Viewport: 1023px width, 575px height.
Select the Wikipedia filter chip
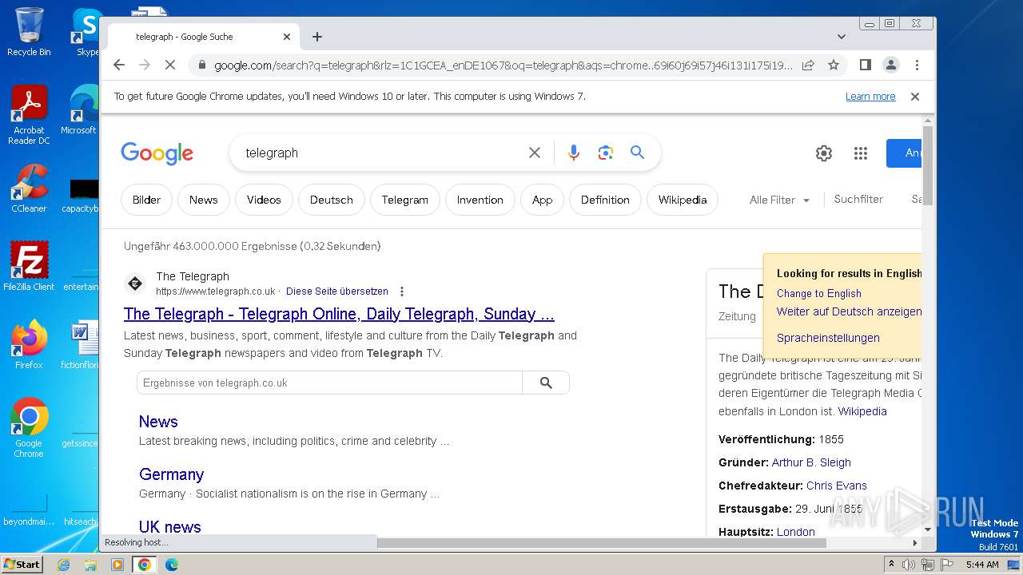pos(683,200)
